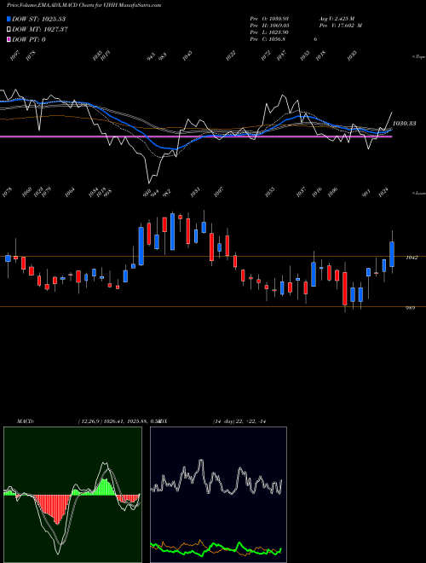Click the '(14 day)' ADX parameters text

[223, 421]
